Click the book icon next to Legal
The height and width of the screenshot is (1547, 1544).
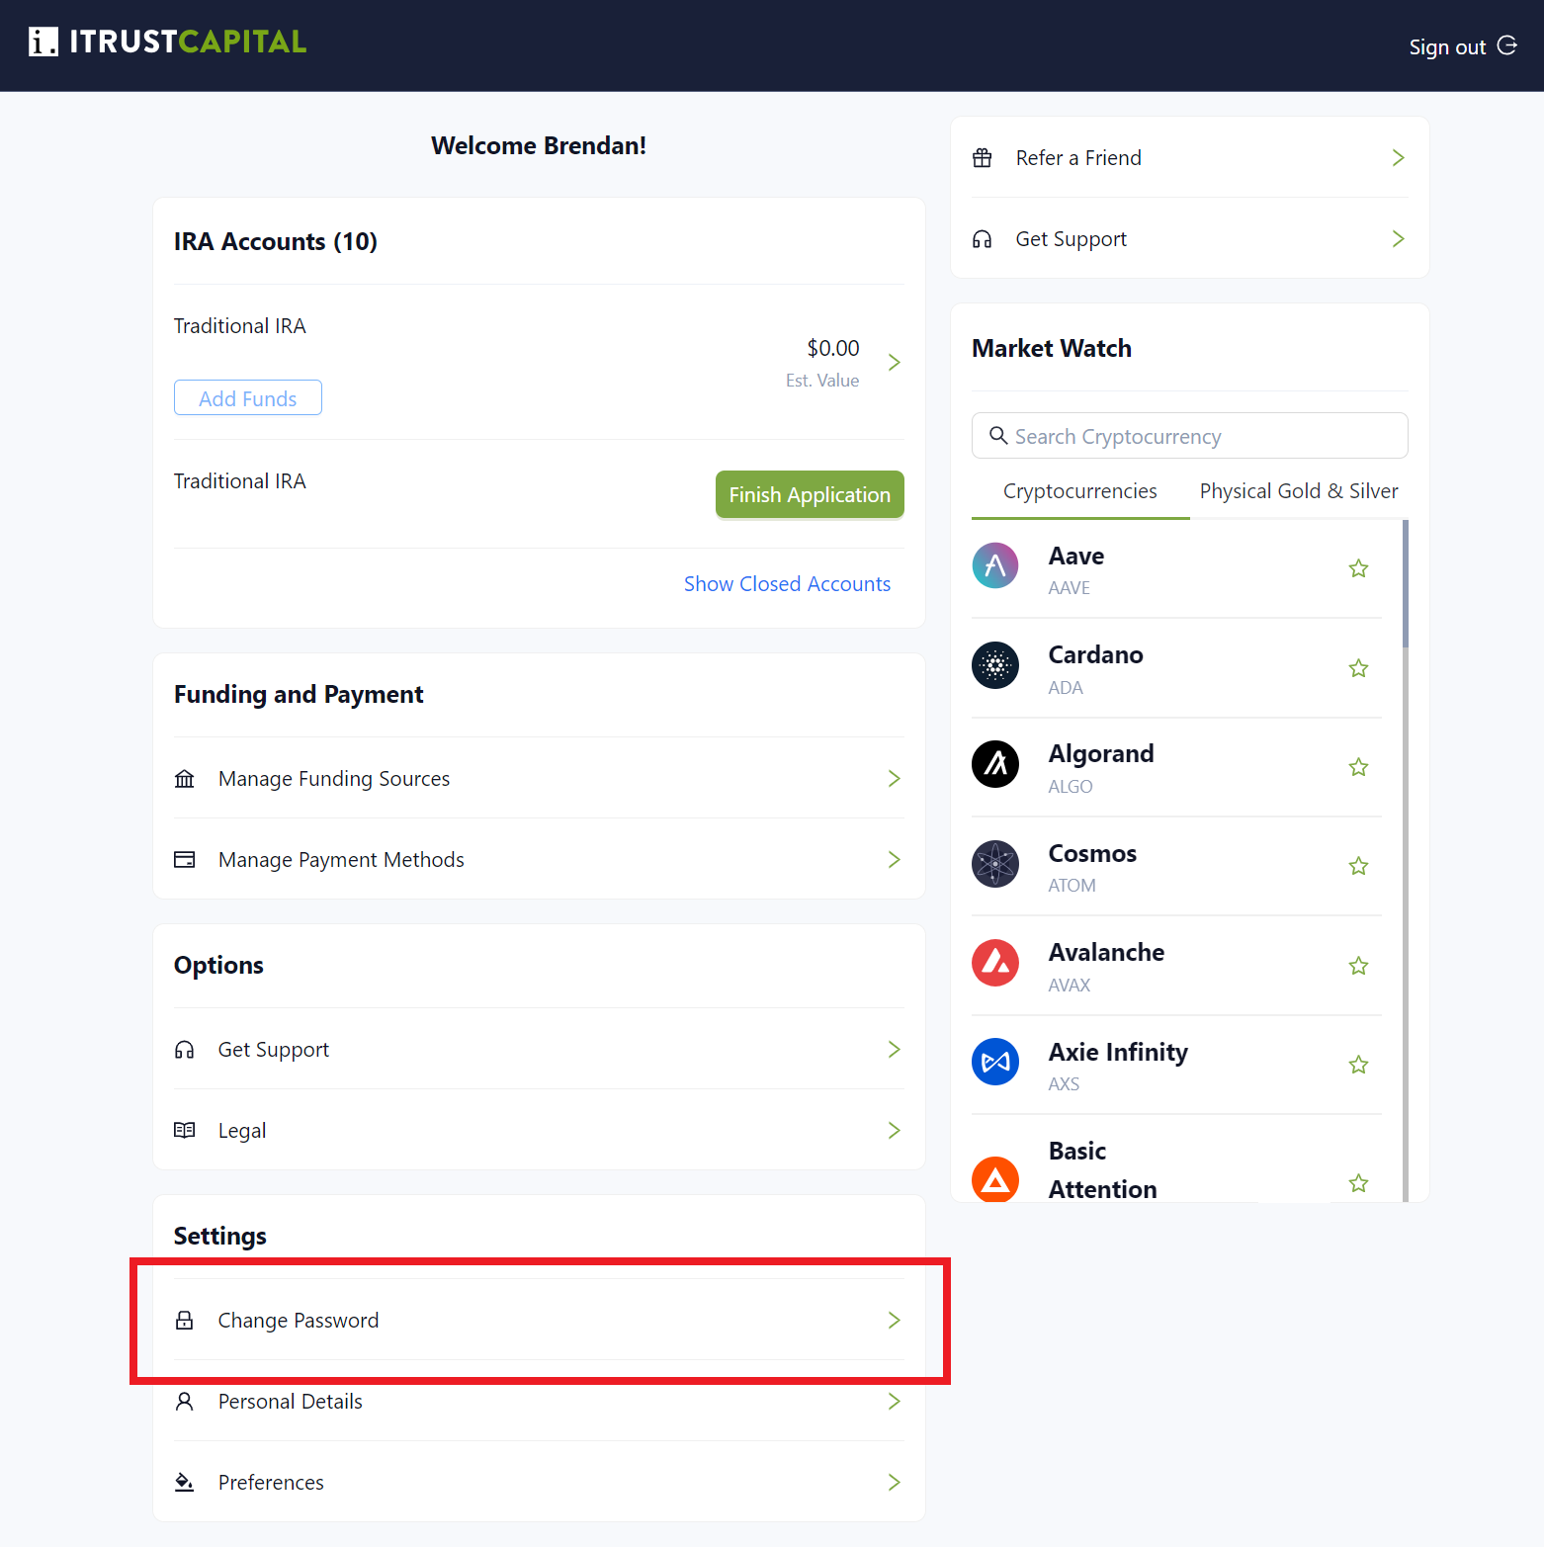pos(185,1130)
